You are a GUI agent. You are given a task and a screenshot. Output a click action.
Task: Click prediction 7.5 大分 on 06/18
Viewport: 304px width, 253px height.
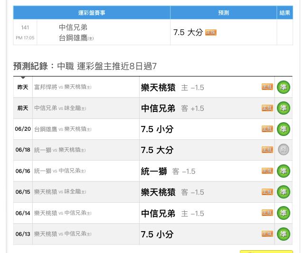coord(157,150)
